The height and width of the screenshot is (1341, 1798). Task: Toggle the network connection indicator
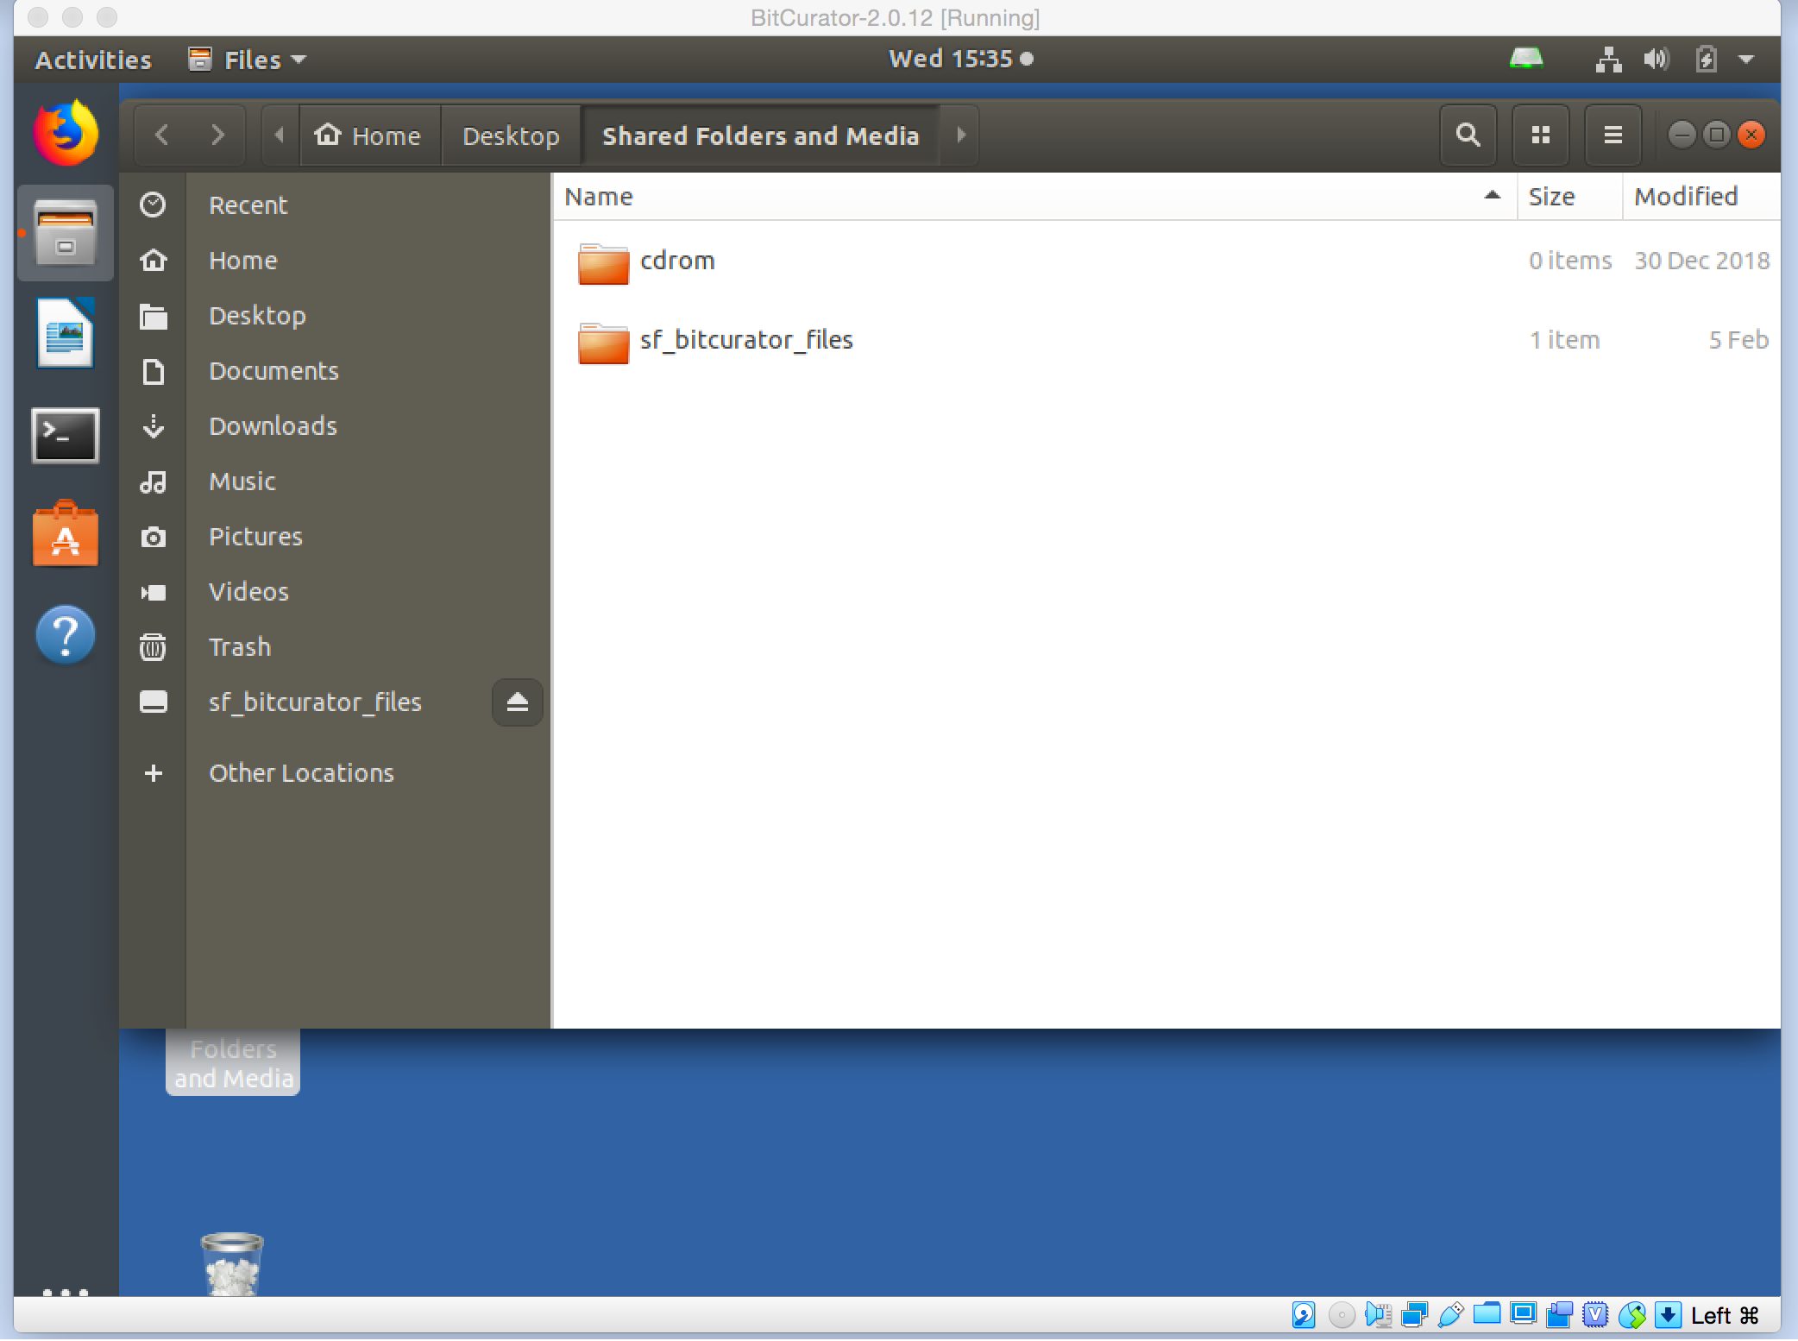coord(1608,58)
